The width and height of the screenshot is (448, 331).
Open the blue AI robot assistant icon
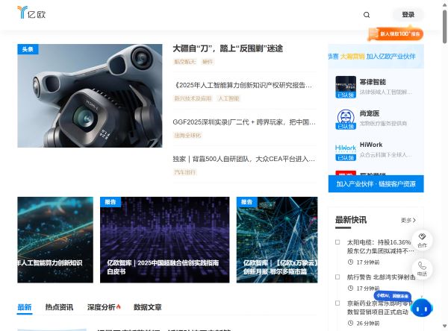(x=423, y=308)
